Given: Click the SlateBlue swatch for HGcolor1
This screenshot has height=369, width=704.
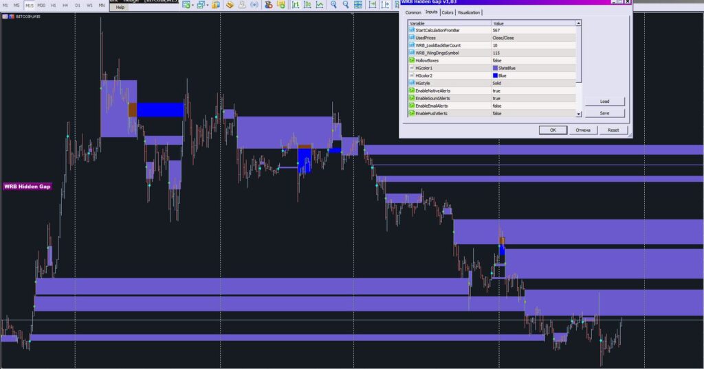Looking at the screenshot, I should click(495, 68).
